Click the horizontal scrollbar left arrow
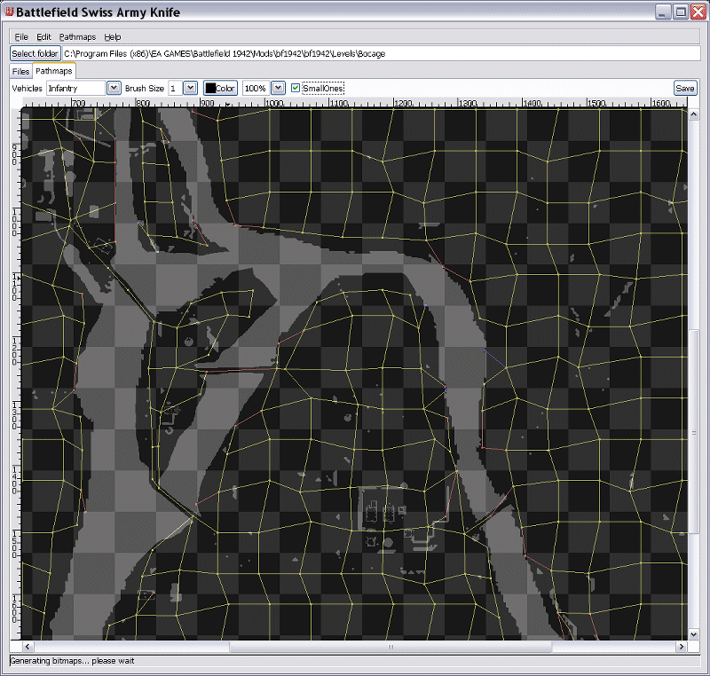 [28, 647]
